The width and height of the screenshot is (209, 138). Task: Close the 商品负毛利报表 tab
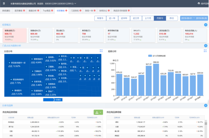click(x=129, y=10)
